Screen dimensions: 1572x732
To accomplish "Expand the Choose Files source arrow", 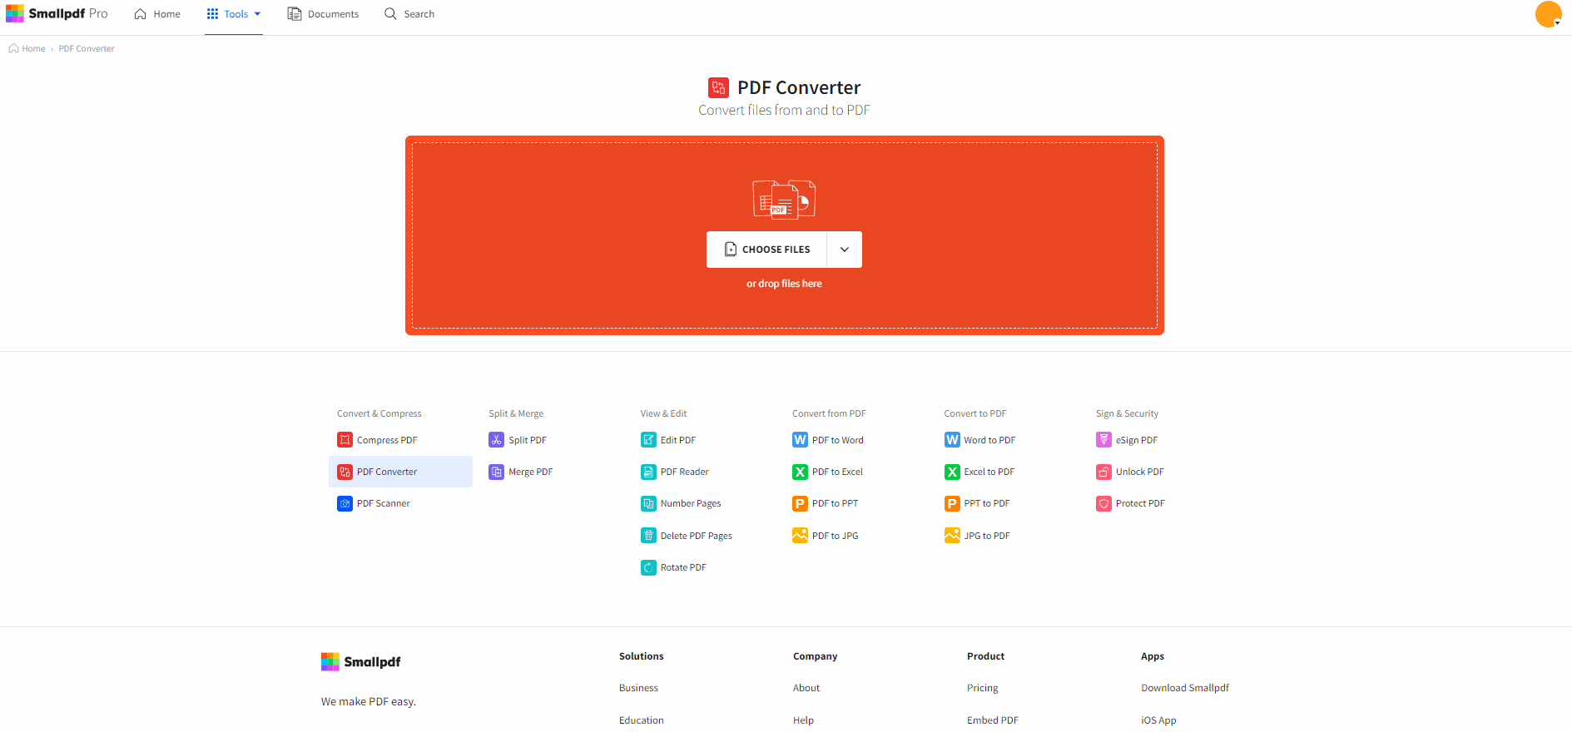I will [x=845, y=250].
